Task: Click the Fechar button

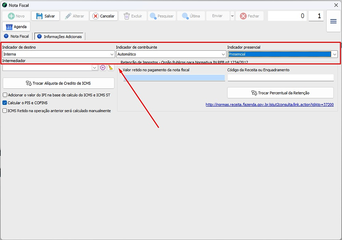Action: [250, 16]
